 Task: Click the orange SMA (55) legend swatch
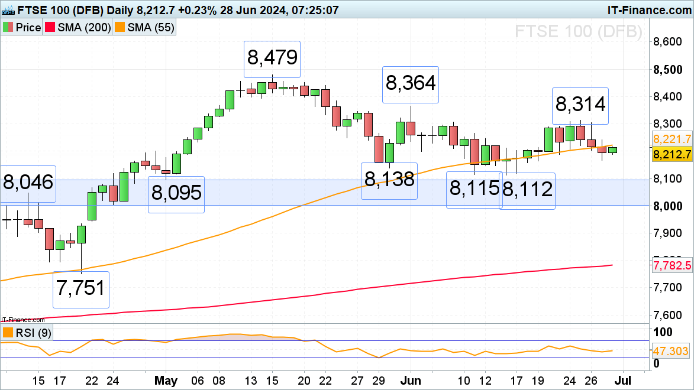[x=120, y=27]
